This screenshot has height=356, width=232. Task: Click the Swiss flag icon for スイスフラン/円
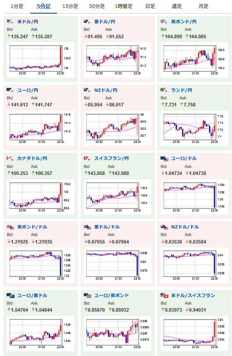87,158
